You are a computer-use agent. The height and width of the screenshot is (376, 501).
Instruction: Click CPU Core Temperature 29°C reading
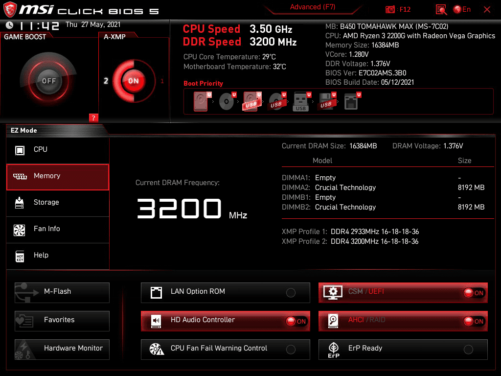pyautogui.click(x=229, y=57)
